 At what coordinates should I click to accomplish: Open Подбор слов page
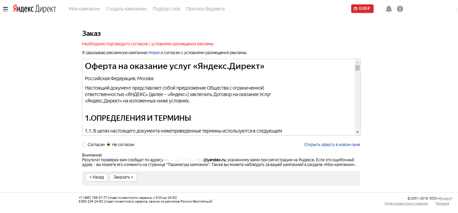pos(166,9)
